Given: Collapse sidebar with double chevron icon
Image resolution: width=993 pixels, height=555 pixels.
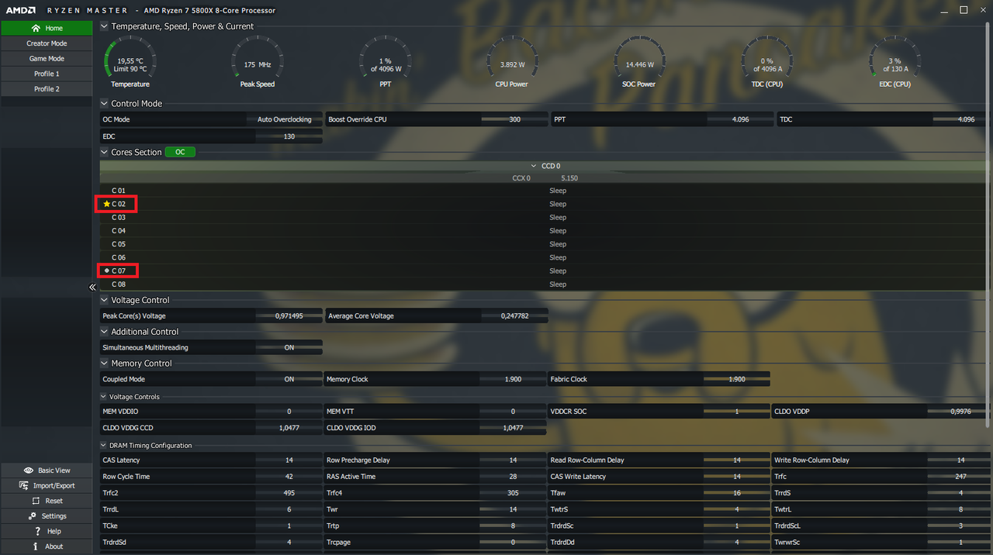Looking at the screenshot, I should point(92,287).
